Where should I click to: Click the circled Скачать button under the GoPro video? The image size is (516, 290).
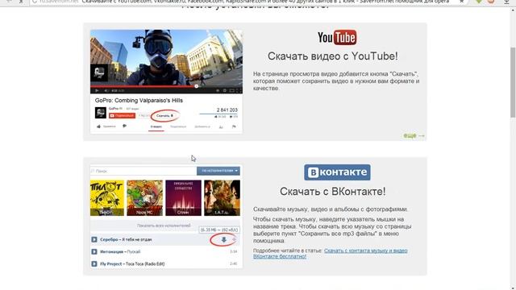click(x=164, y=116)
